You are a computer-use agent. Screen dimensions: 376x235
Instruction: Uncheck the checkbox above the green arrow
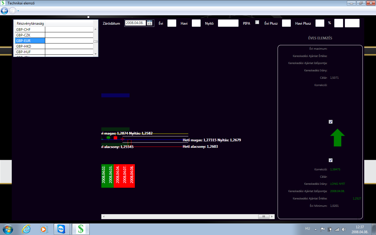330,122
